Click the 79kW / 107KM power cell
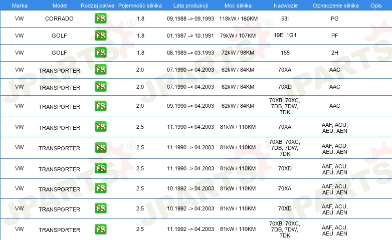Viewport: 392px width, 240px height. point(238,36)
